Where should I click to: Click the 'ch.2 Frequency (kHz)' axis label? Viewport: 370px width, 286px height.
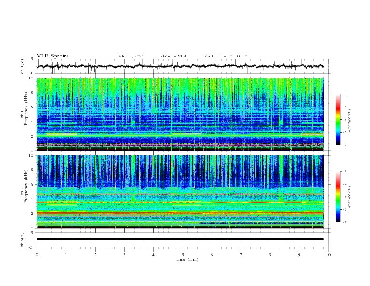24,186
